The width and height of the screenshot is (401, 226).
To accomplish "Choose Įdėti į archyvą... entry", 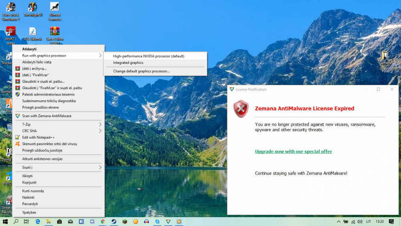I will [59, 69].
